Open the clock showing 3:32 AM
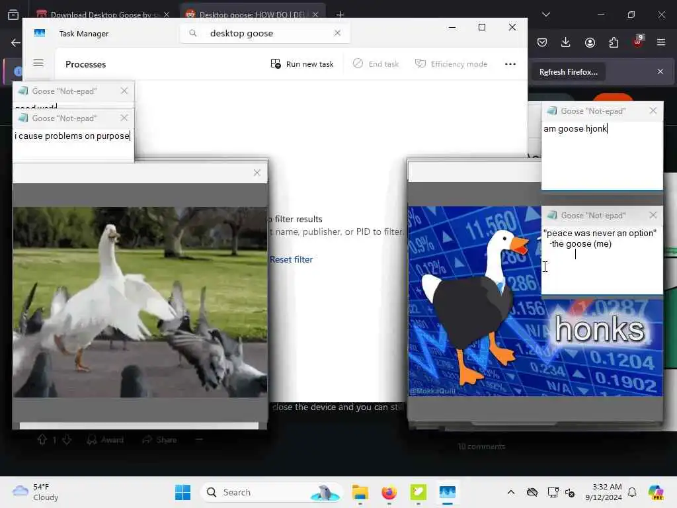The image size is (677, 508). 603,492
